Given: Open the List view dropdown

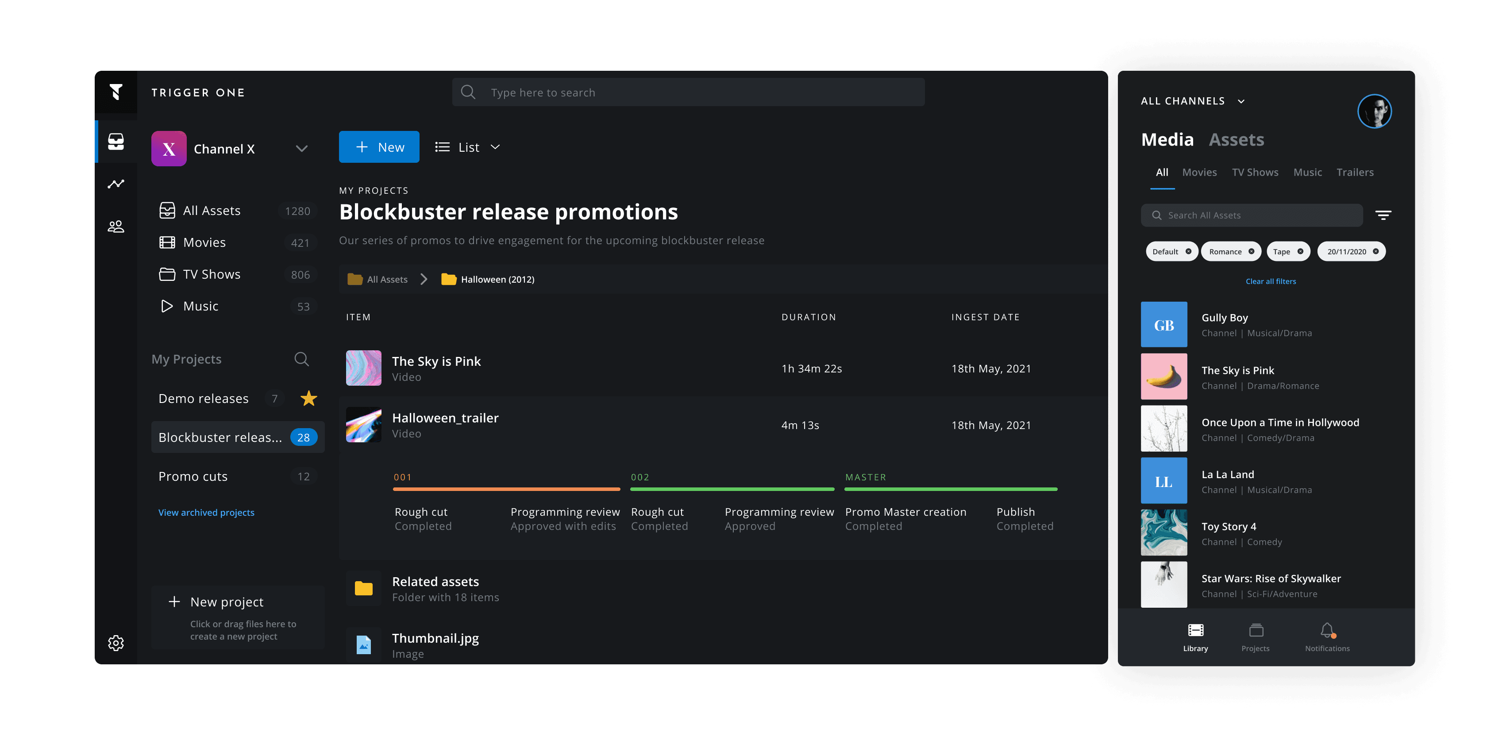Looking at the screenshot, I should pos(467,147).
